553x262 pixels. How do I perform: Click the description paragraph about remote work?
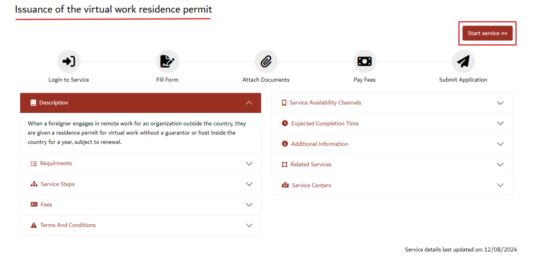pyautogui.click(x=137, y=133)
